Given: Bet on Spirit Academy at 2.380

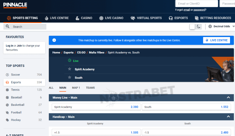Looking at the screenshot, I should 96,107.
